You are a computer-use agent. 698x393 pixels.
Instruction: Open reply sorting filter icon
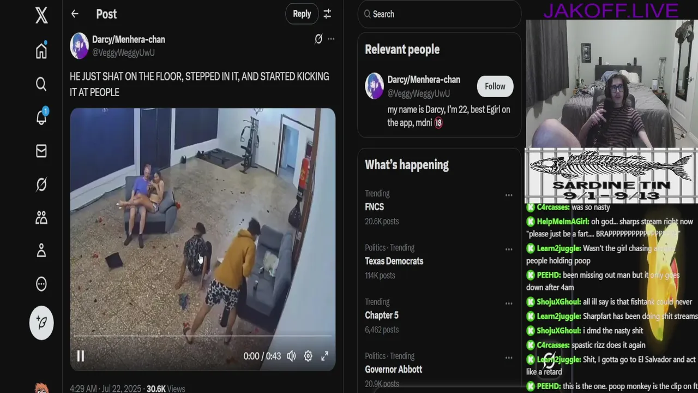(x=327, y=14)
